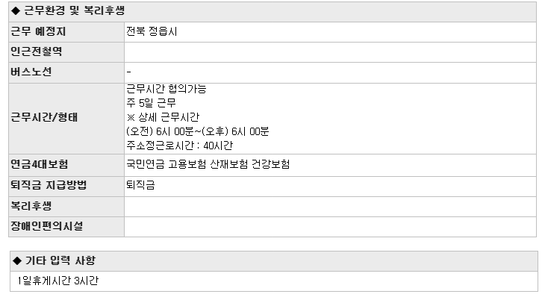545x300 pixels.
Task: Click the diamond bullet before 기타 입력 사항
Action: tap(17, 260)
